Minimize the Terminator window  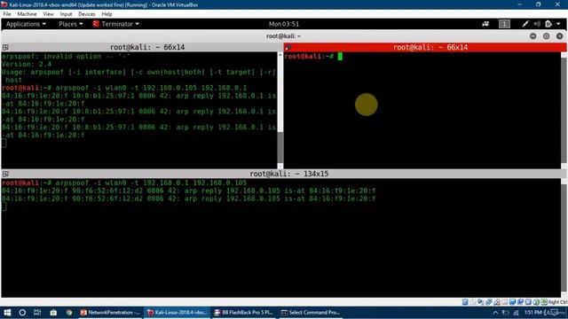(532, 36)
